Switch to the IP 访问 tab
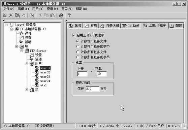188x130 pixels. coord(131,26)
